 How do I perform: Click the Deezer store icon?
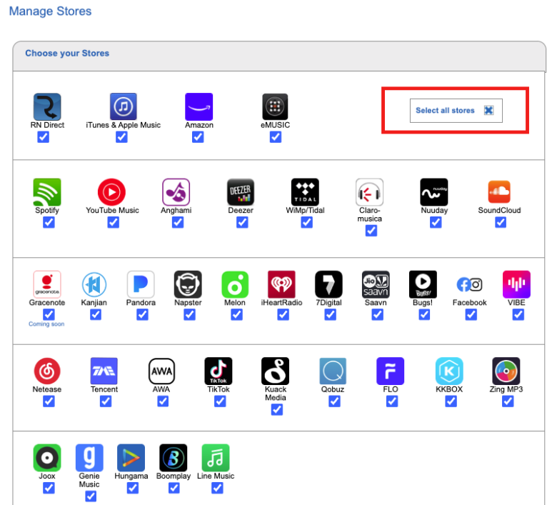[x=241, y=192]
